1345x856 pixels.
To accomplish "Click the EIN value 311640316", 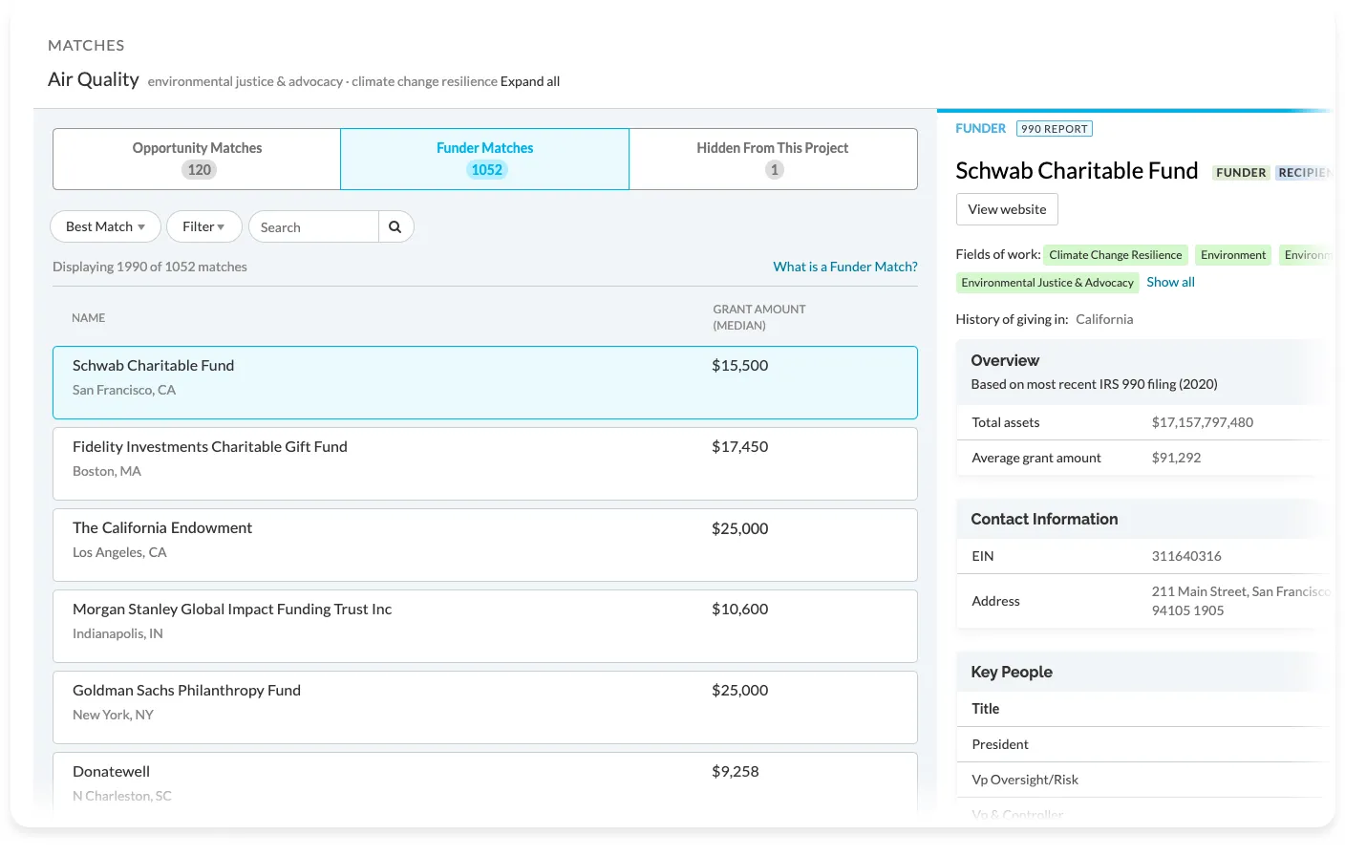I will (1186, 556).
